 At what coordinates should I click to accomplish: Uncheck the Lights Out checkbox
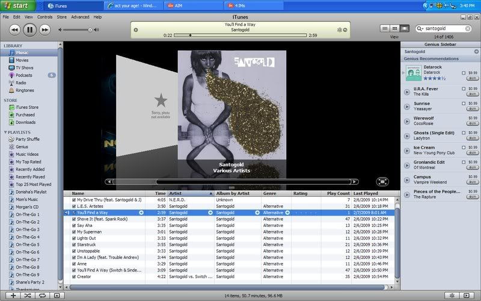click(x=74, y=238)
